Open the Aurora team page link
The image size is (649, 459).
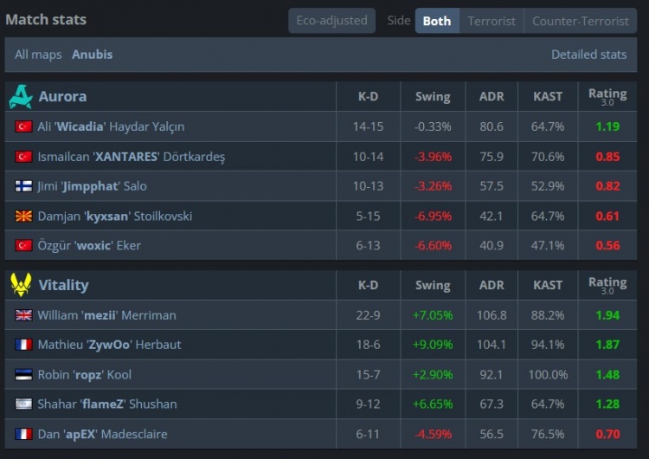[62, 96]
